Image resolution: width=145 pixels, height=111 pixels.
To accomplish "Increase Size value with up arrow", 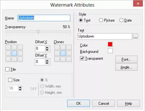I will (20, 87).
